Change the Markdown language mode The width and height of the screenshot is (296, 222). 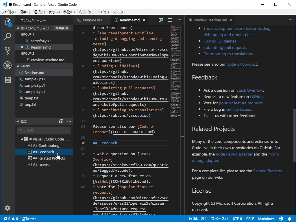click(x=266, y=219)
